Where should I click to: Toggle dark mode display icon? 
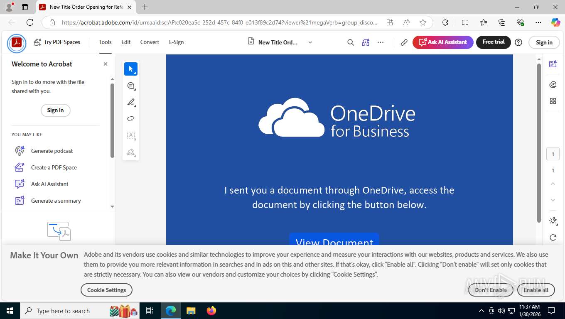coord(553,221)
